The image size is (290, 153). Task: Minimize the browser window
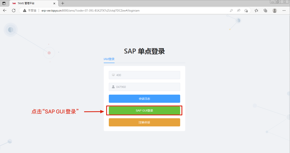[x=273, y=2]
